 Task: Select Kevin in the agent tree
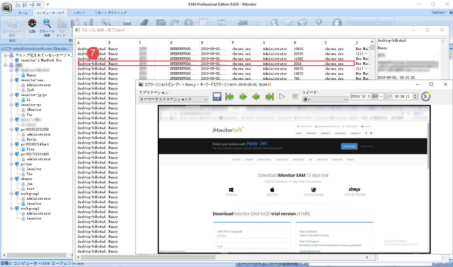point(32,139)
